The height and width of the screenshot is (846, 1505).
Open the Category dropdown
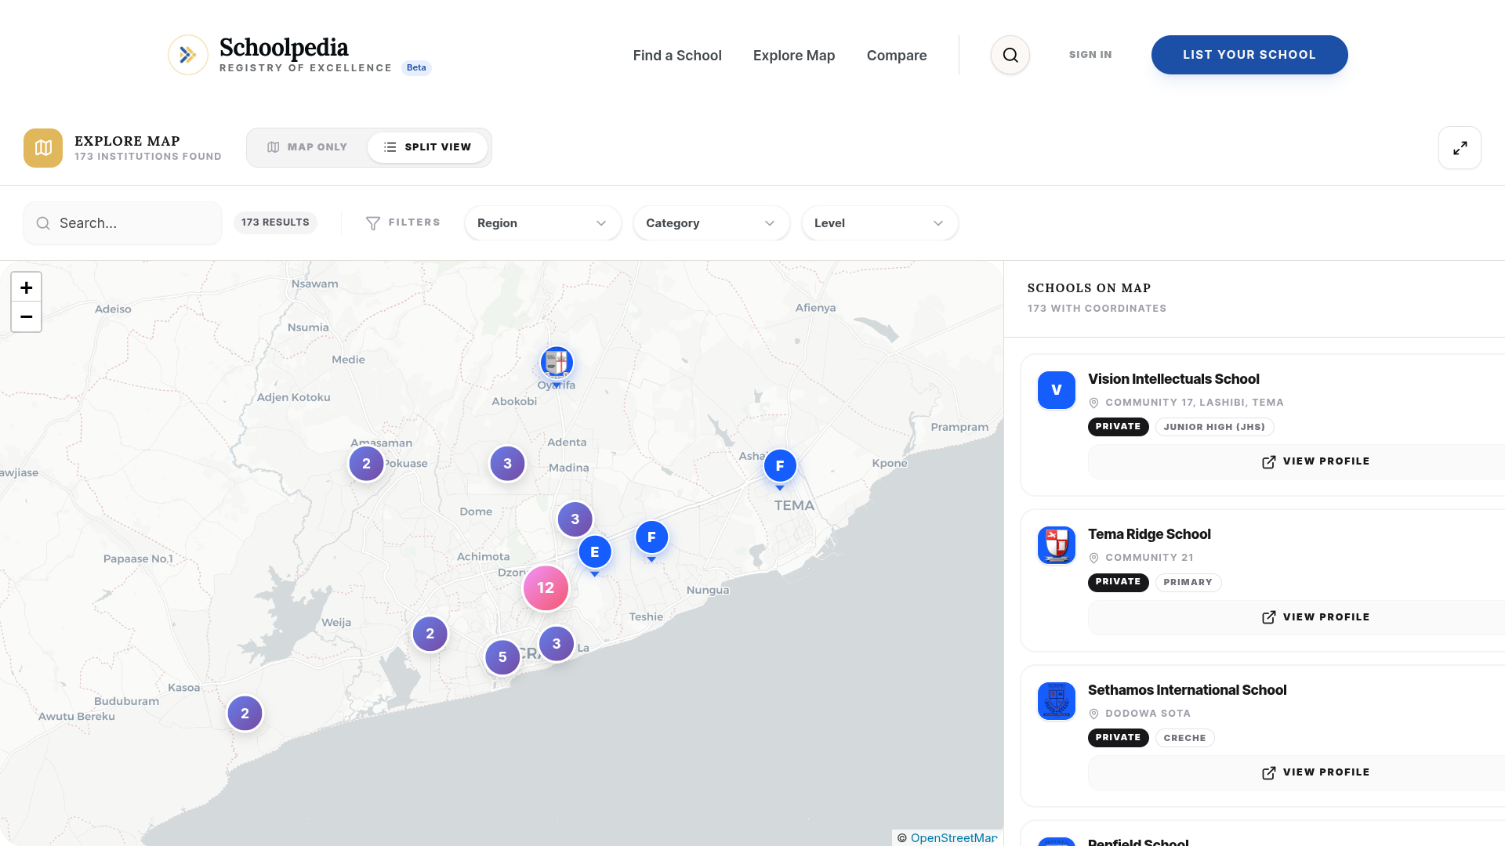pos(711,223)
